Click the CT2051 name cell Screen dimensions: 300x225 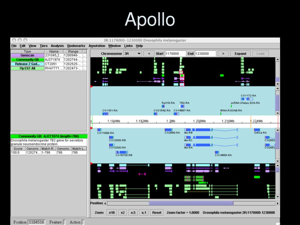pyautogui.click(x=54, y=64)
